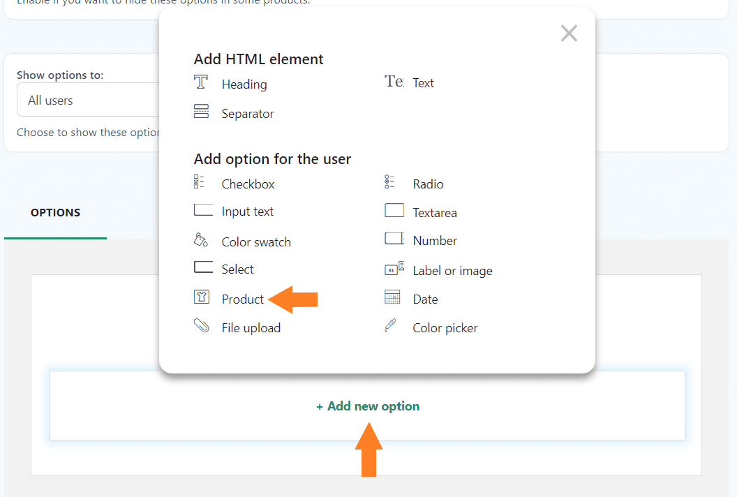The height and width of the screenshot is (497, 737).
Task: Pick the Textarea option icon
Action: [x=394, y=210]
